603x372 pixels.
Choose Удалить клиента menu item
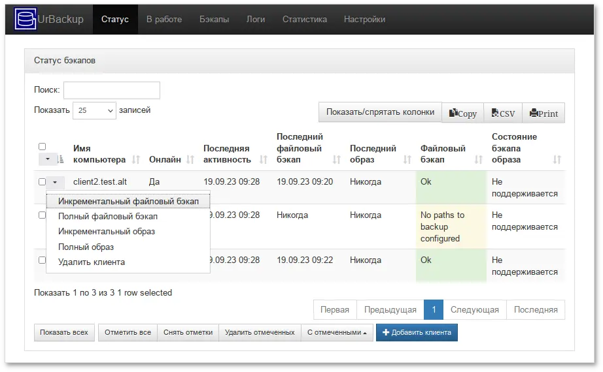[128, 262]
